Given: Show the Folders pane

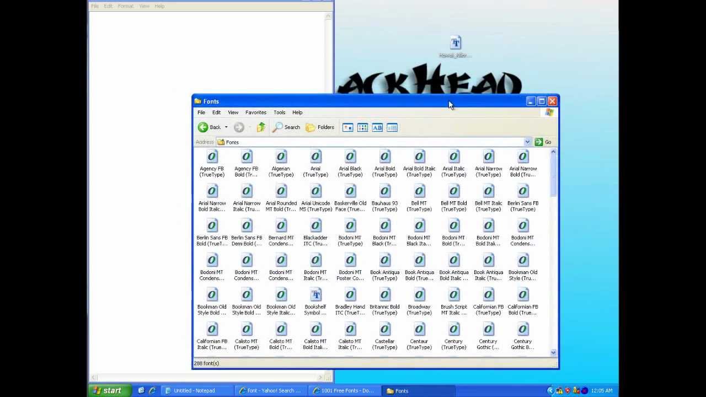Looking at the screenshot, I should pyautogui.click(x=320, y=127).
